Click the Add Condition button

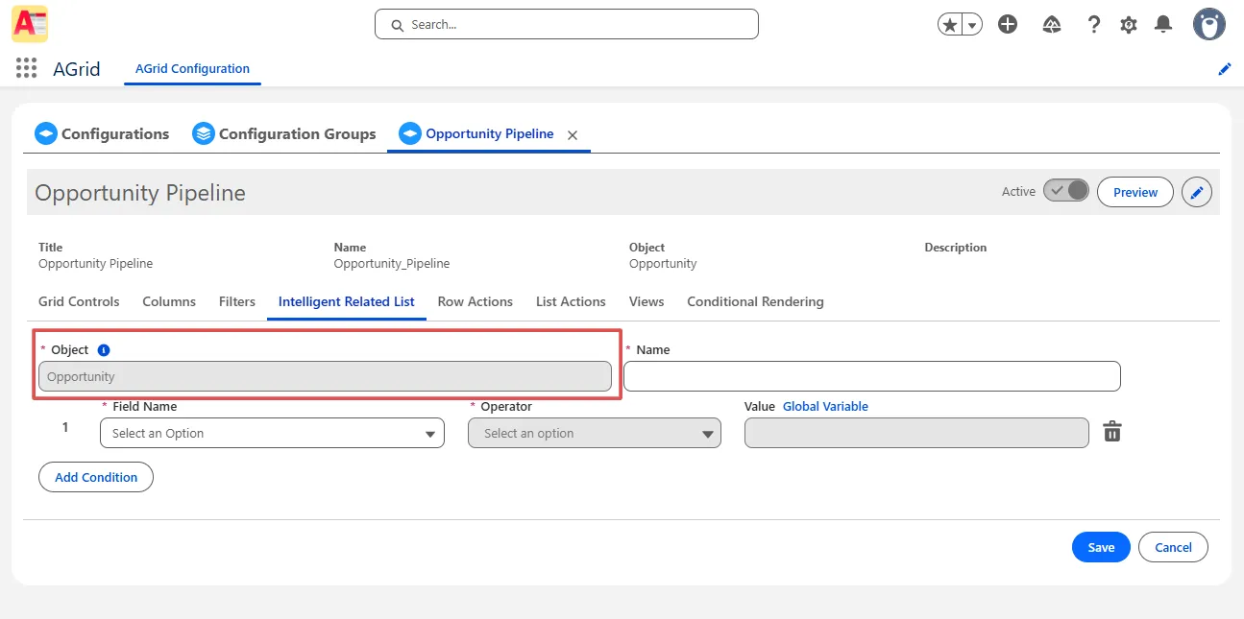click(96, 477)
